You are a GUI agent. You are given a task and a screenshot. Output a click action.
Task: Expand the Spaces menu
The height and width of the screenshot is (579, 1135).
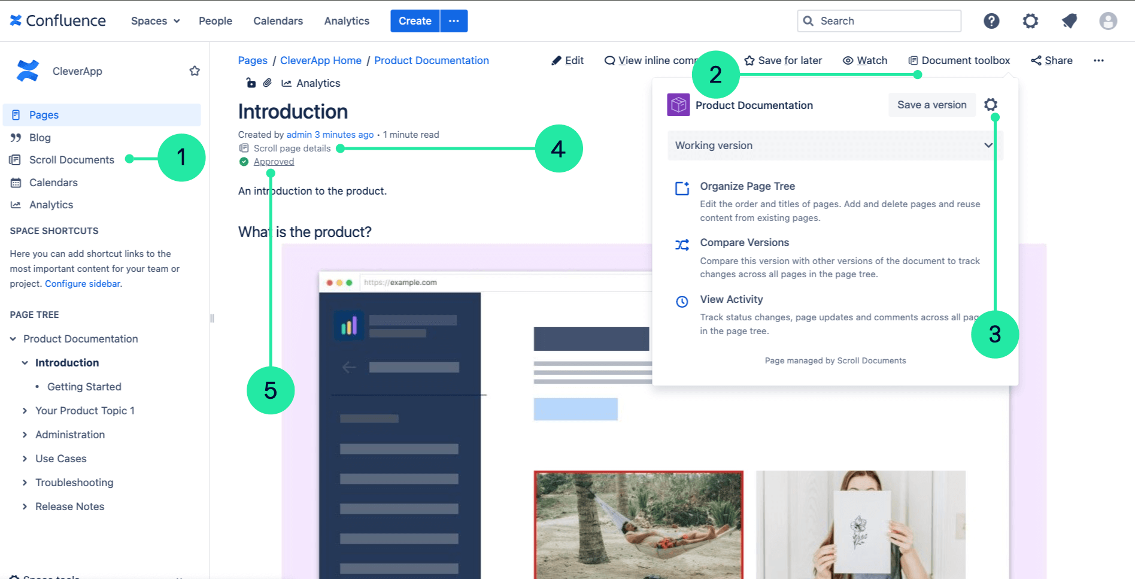coord(155,21)
